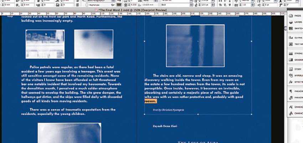Open the Gradient panel
The width and height of the screenshot is (303, 143).
(x=295, y=60)
